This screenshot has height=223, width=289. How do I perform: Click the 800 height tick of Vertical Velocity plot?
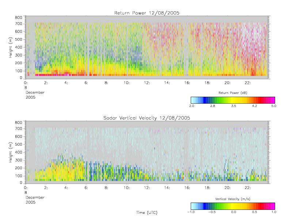(18, 123)
